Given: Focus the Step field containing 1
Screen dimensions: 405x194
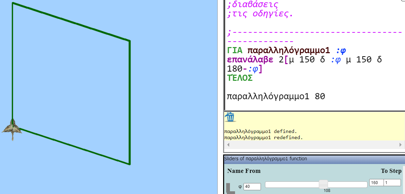Looking at the screenshot, I should coord(392,183).
